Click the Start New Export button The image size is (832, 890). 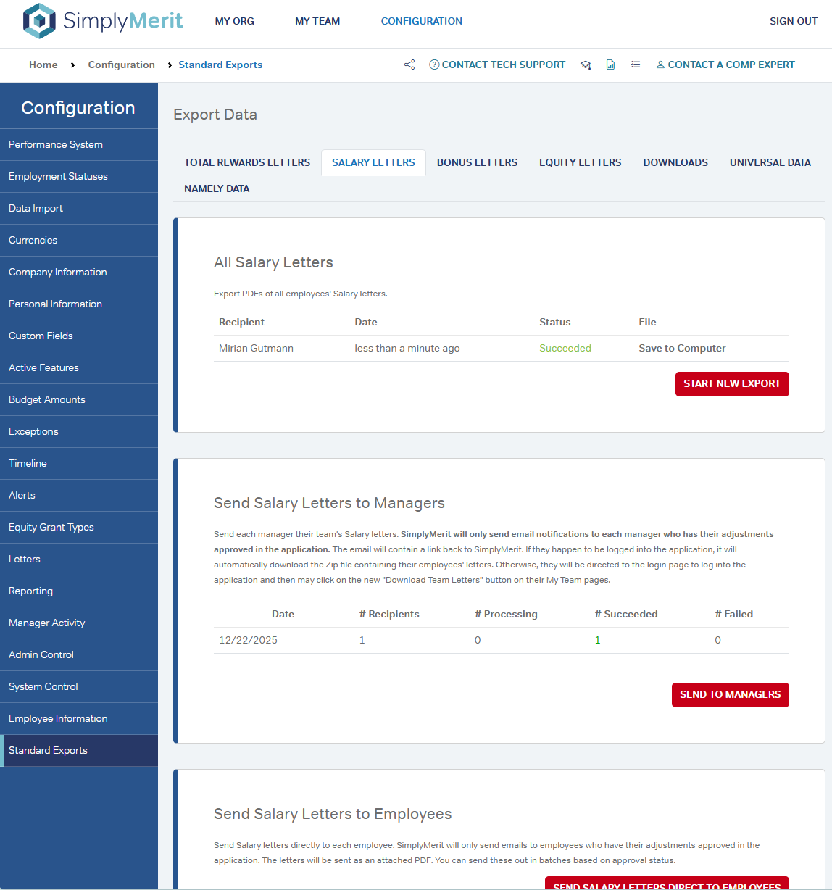(731, 384)
